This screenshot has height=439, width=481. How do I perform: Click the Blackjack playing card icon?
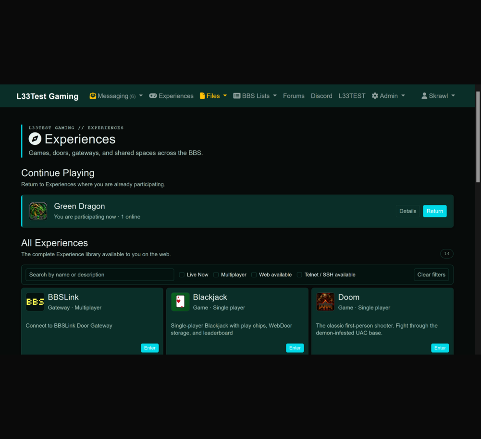(x=180, y=302)
